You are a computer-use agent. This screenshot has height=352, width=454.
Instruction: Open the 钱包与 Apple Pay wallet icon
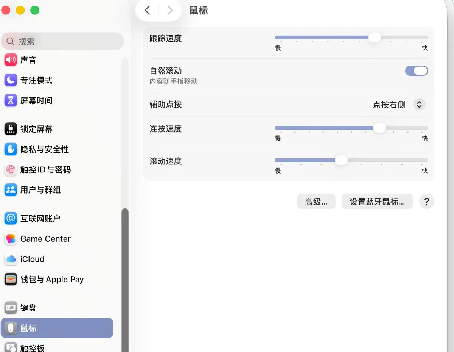[x=11, y=279]
